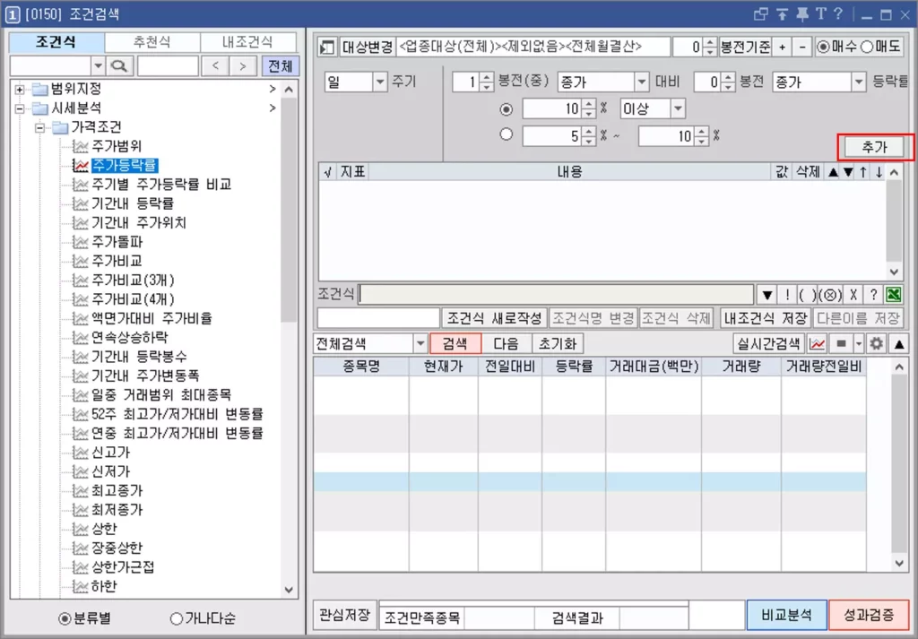Click the minus button next to 봉전기준
The image size is (918, 639).
point(802,47)
